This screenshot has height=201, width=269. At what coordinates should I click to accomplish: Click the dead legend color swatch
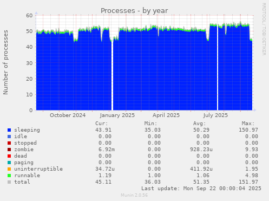point(9,156)
